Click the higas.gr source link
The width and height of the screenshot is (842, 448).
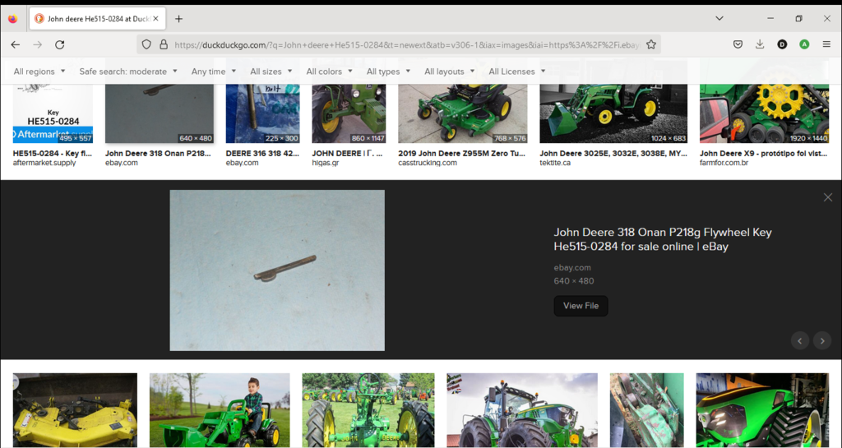(326, 163)
